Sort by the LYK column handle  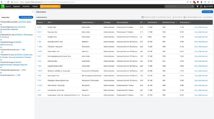point(144,22)
